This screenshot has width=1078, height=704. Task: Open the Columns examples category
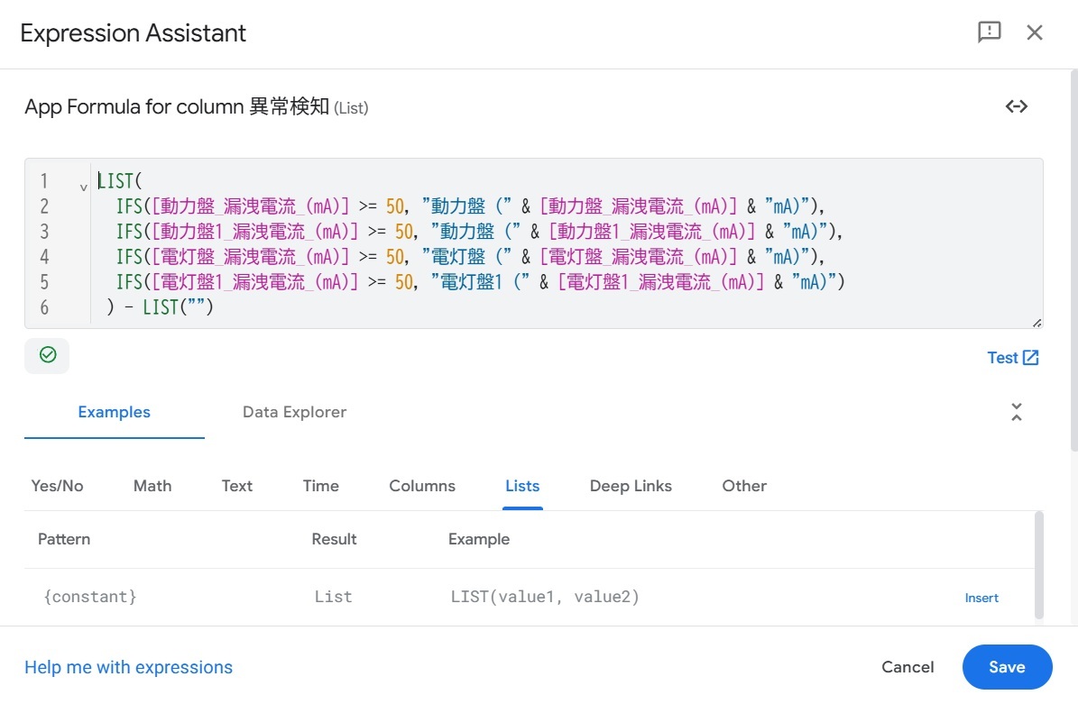pos(422,486)
